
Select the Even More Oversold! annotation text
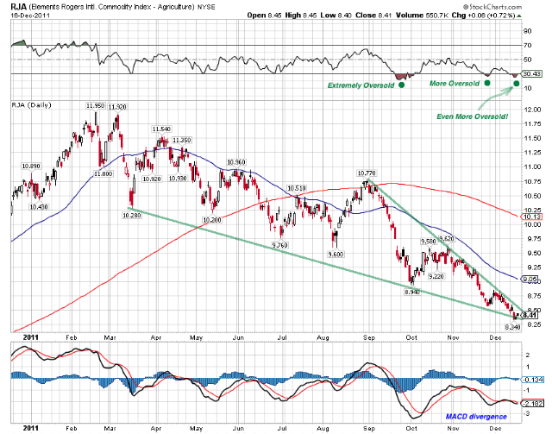[x=472, y=116]
